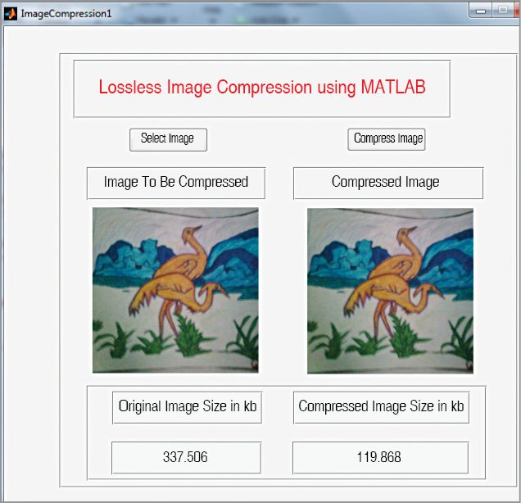Click the red Lossless Image Compression heading
The image size is (521, 503).
[261, 88]
